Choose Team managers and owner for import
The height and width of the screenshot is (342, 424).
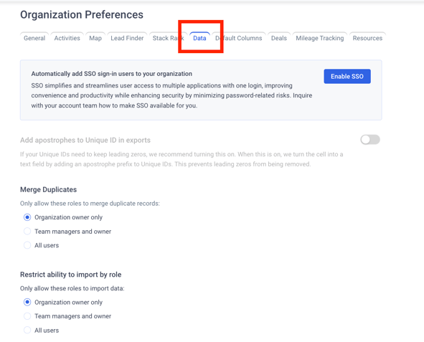[27, 316]
